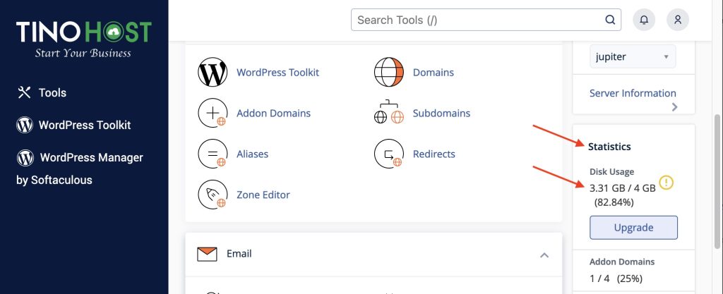Click the 1 / 4 (25%) value
The width and height of the screenshot is (723, 294).
tap(616, 278)
